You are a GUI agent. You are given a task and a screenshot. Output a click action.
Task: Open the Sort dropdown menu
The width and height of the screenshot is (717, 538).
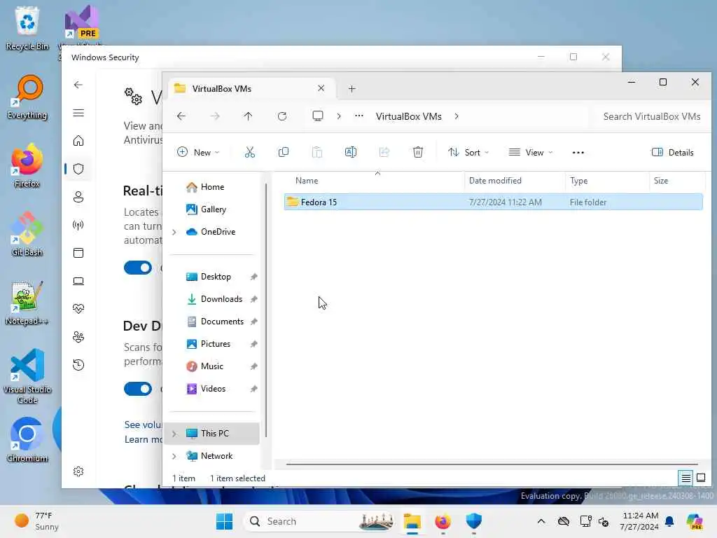pyautogui.click(x=468, y=152)
